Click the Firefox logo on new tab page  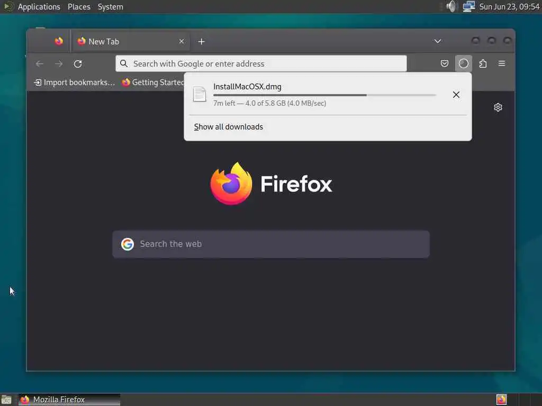click(271, 183)
